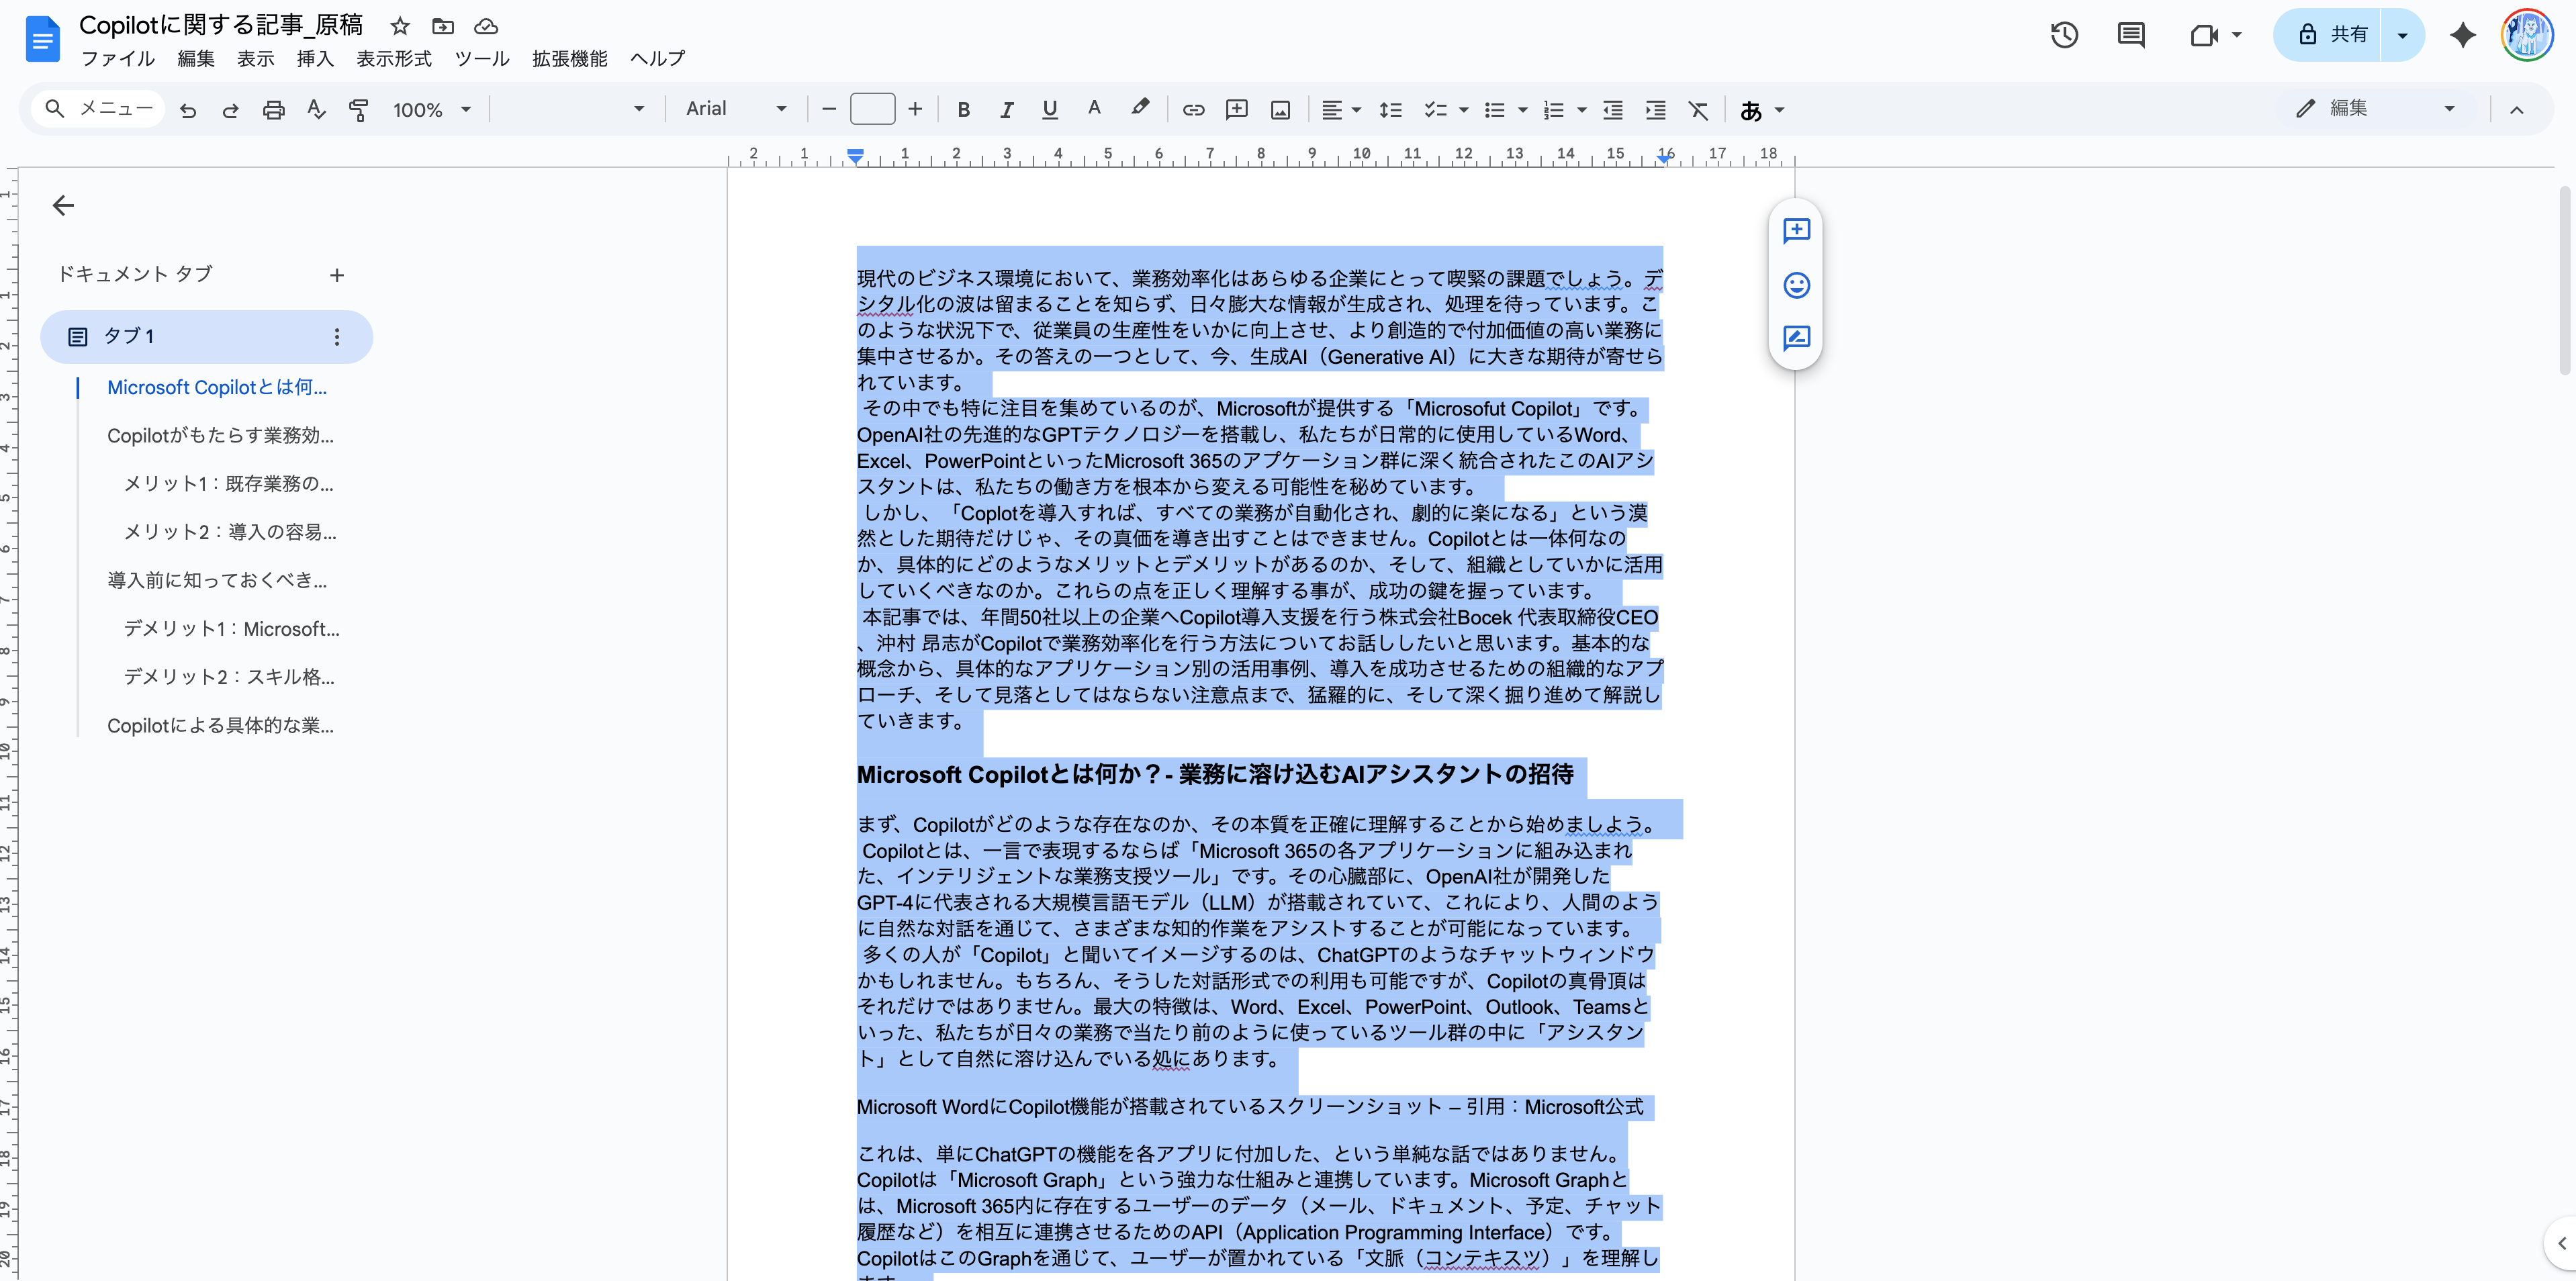Start a Google Meet call
This screenshot has width=2576, height=1281.
[x=2204, y=35]
